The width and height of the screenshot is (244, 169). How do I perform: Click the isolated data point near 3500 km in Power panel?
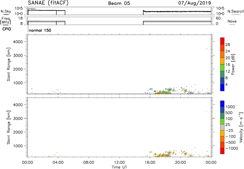[x=207, y=49]
